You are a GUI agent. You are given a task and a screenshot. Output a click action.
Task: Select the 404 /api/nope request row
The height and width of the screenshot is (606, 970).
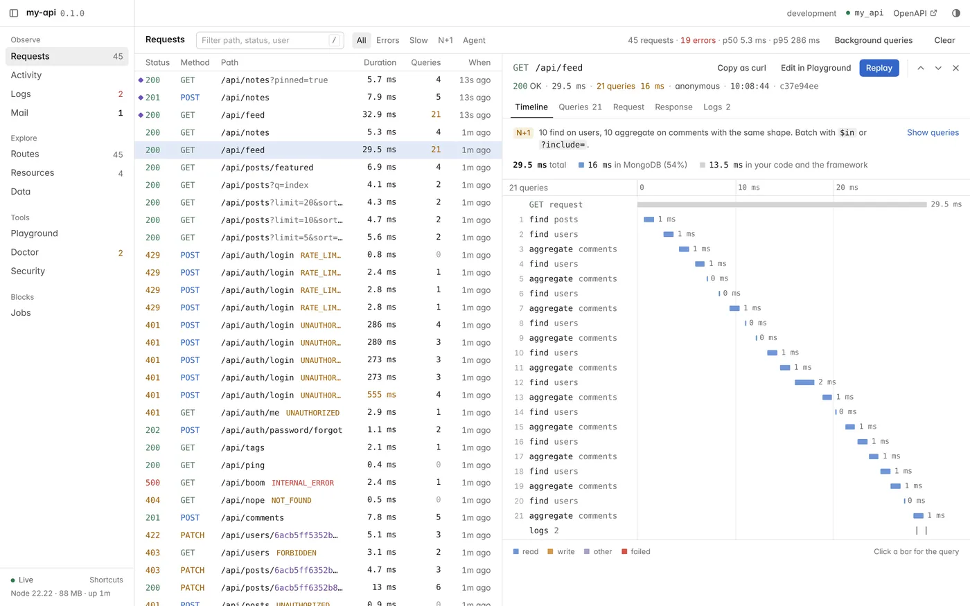point(318,500)
